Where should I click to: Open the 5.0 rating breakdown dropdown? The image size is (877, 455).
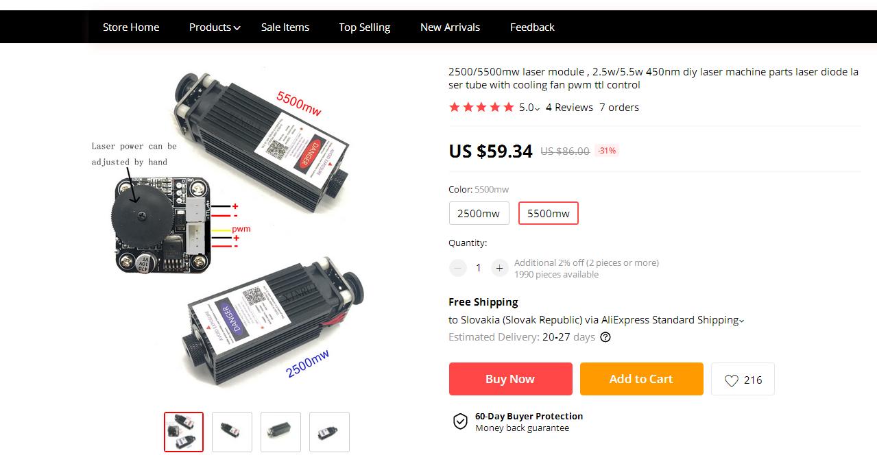click(529, 108)
